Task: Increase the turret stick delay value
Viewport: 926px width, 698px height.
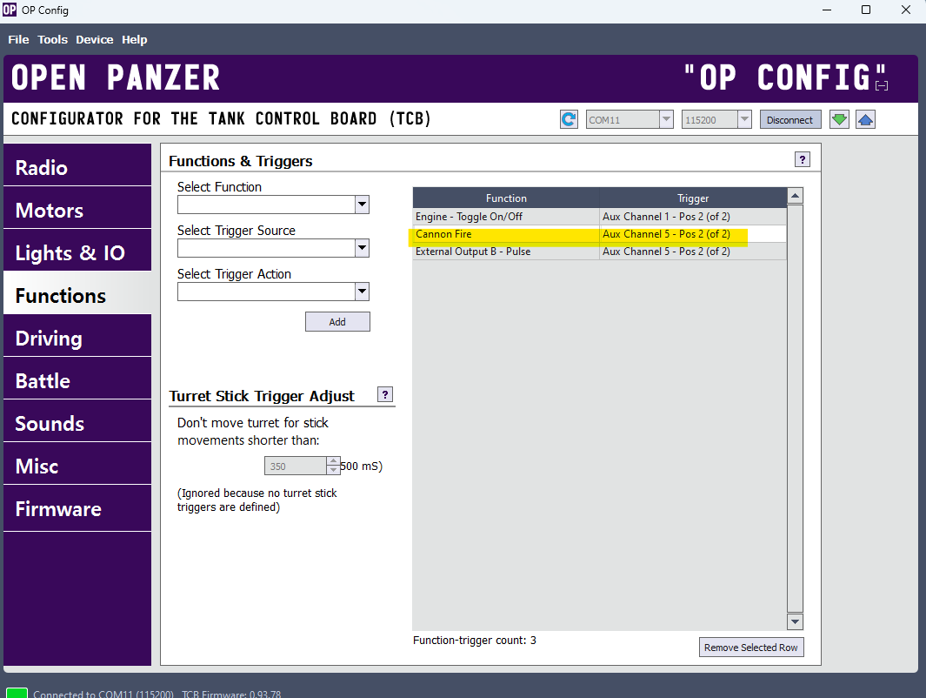Action: click(334, 461)
